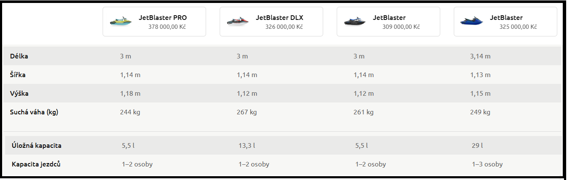
Task: Click the Suchá váha (kg) label
Action: (34, 112)
